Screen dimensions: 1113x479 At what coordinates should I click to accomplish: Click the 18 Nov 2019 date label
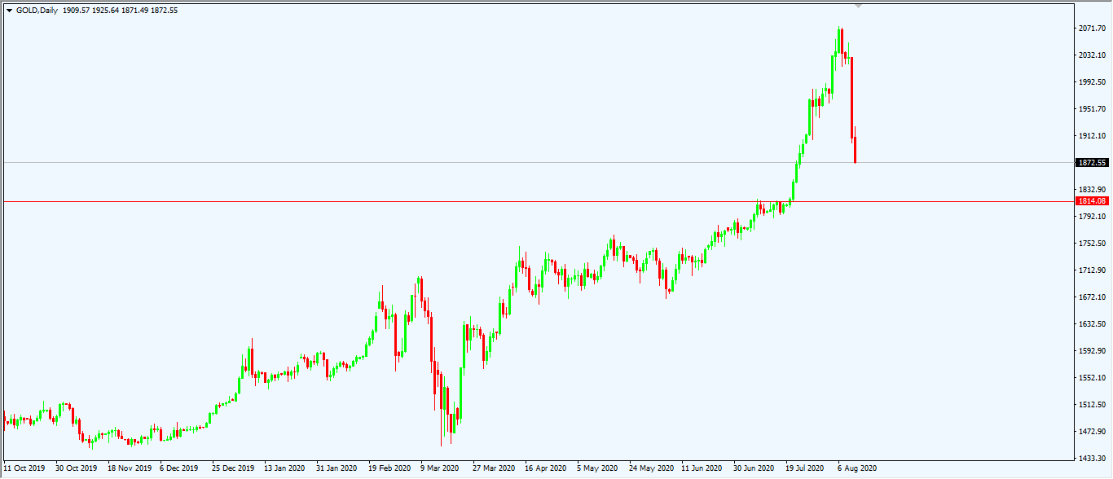coord(129,468)
